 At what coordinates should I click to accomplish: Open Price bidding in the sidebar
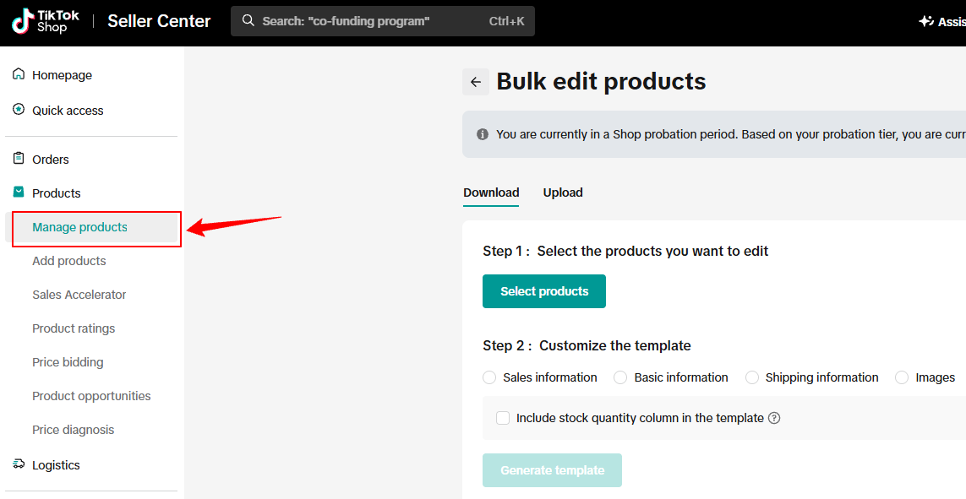[x=68, y=362]
